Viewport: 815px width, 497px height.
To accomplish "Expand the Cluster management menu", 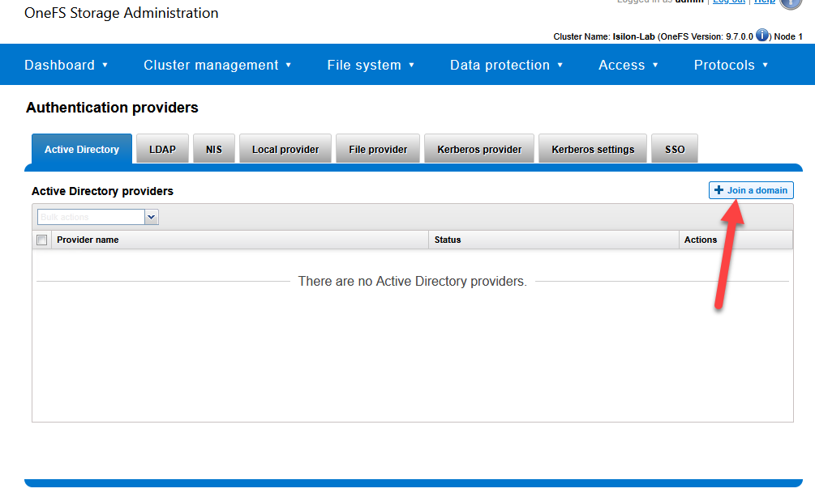I will (217, 65).
